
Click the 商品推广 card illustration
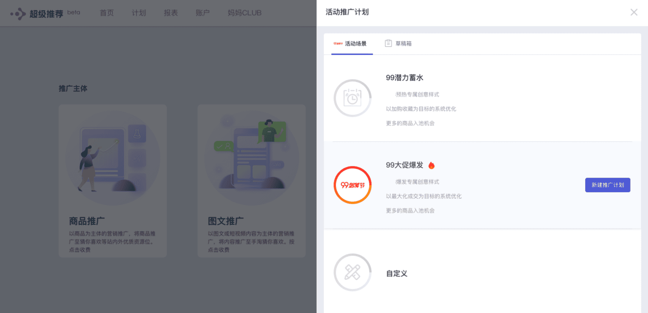point(113,158)
